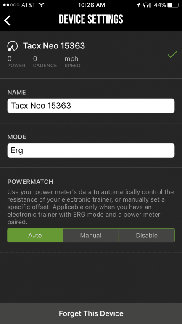182x324 pixels.
Task: Tap the Power reading value
Action: coord(10,59)
